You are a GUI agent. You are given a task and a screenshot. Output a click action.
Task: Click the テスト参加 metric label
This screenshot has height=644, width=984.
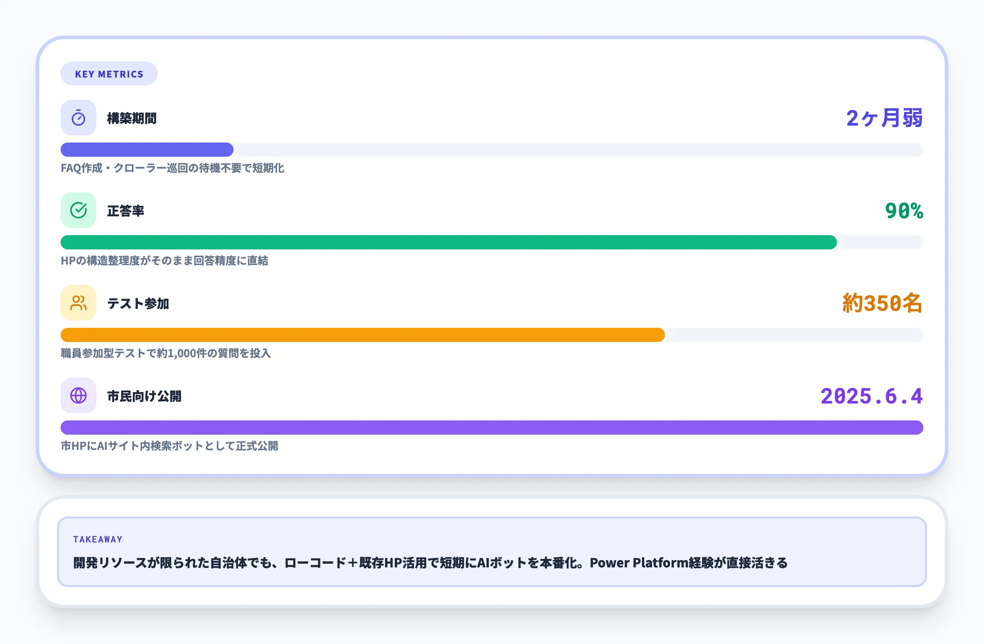[138, 304]
